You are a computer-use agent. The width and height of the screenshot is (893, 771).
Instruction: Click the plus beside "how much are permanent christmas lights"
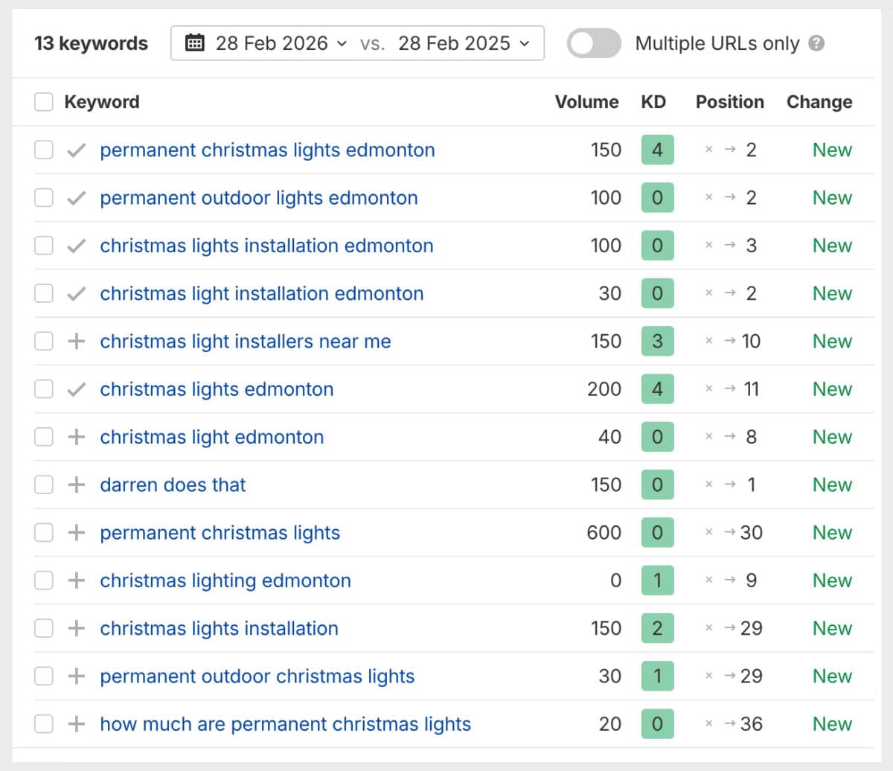75,724
